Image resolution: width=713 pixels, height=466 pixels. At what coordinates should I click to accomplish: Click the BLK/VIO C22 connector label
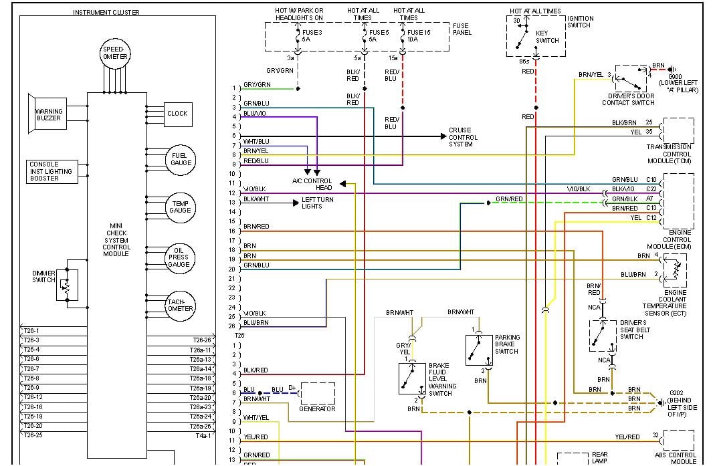(x=634, y=189)
